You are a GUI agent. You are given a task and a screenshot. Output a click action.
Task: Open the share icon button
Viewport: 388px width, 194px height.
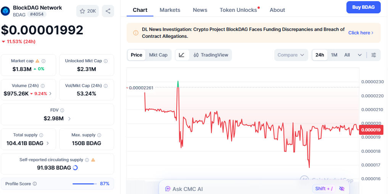point(108,11)
